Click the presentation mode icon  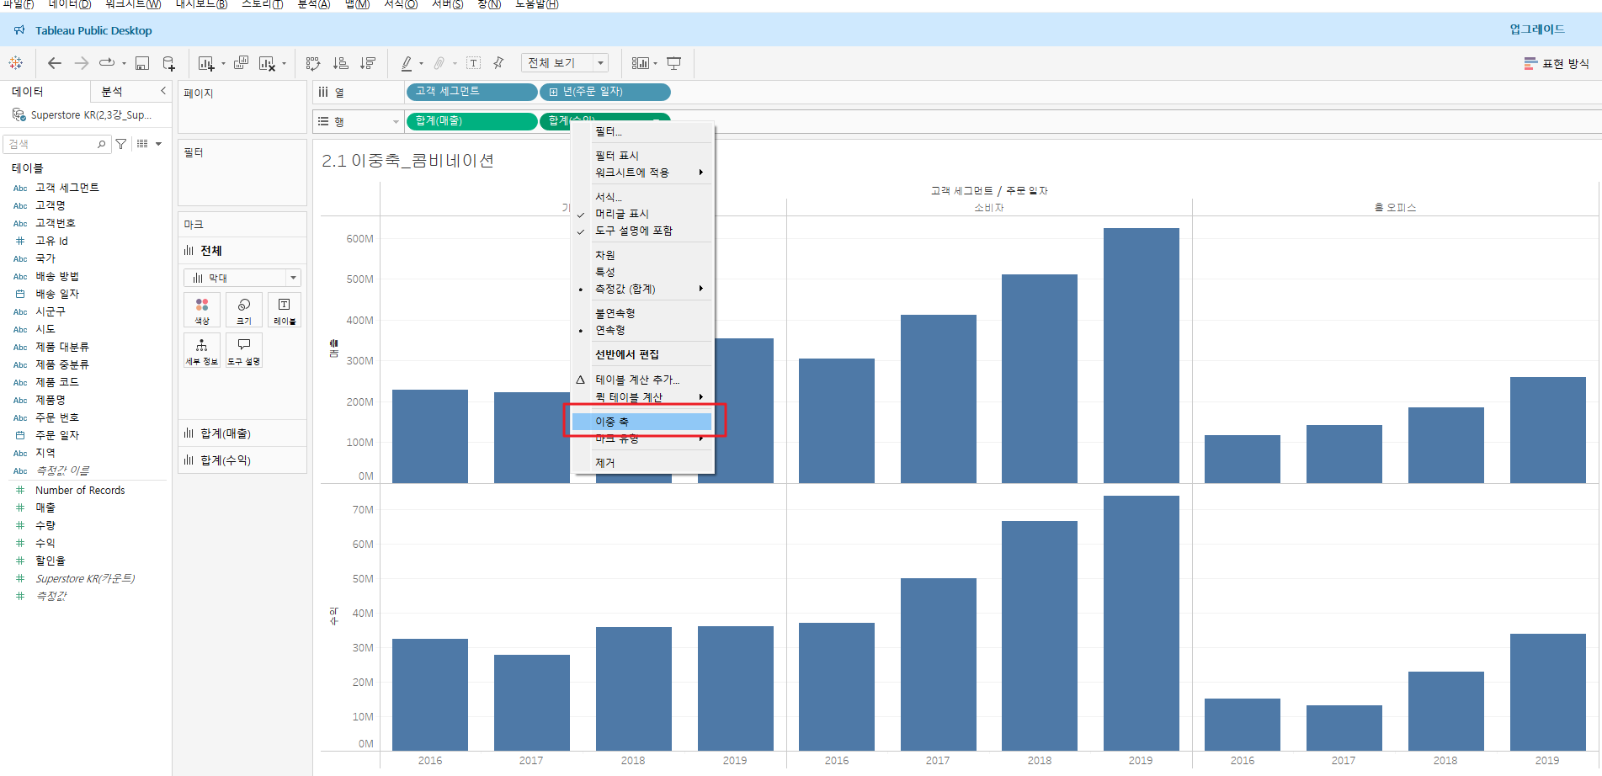[x=674, y=63]
